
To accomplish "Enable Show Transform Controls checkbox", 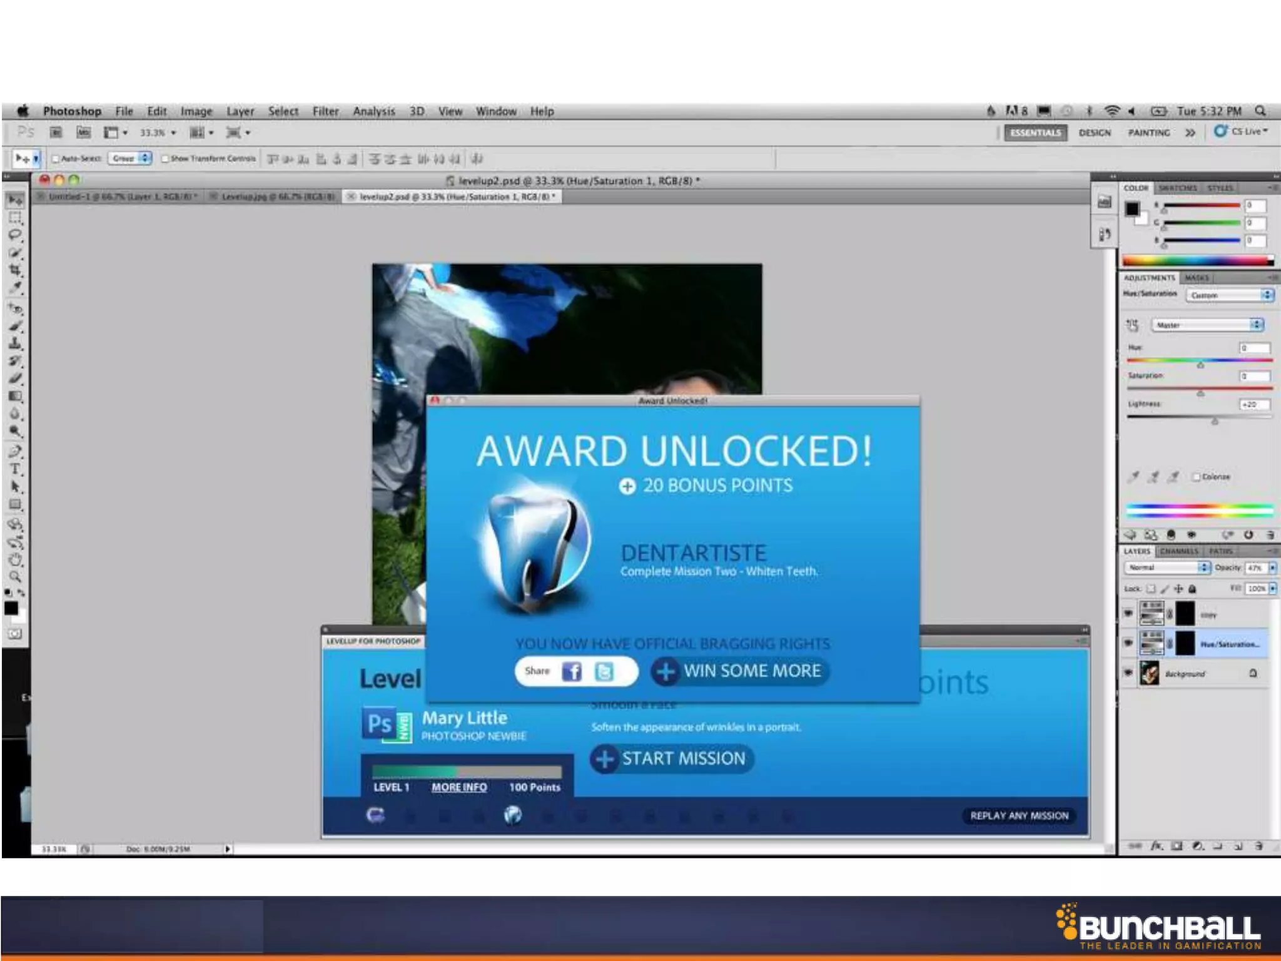I will [165, 159].
